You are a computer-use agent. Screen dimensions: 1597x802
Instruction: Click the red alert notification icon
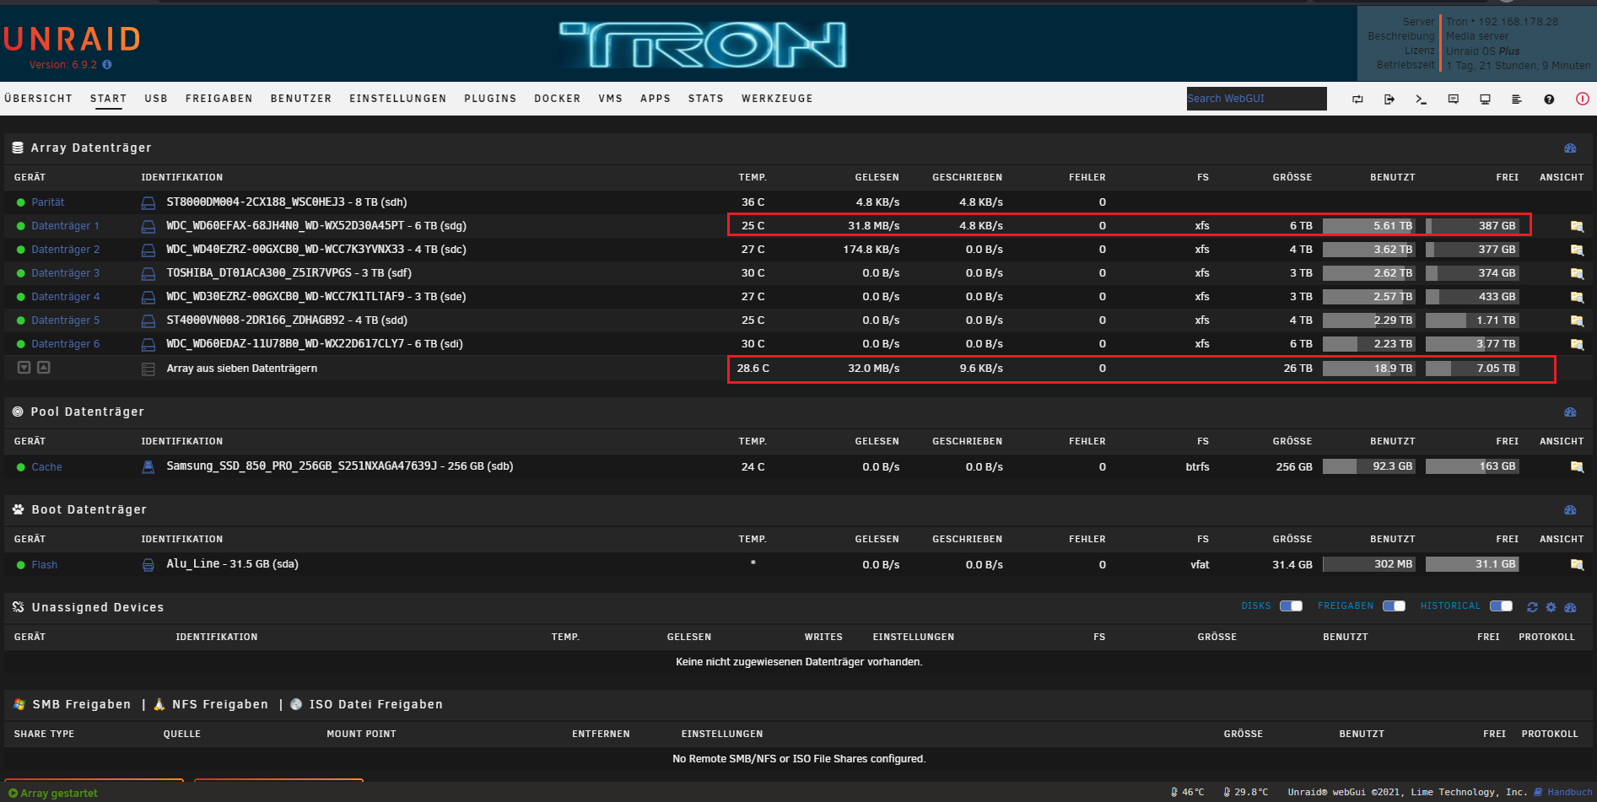click(1583, 99)
